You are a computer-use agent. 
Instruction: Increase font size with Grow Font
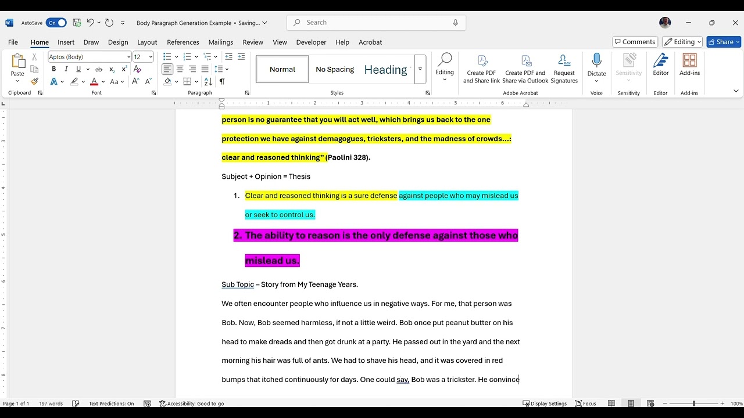pos(135,82)
